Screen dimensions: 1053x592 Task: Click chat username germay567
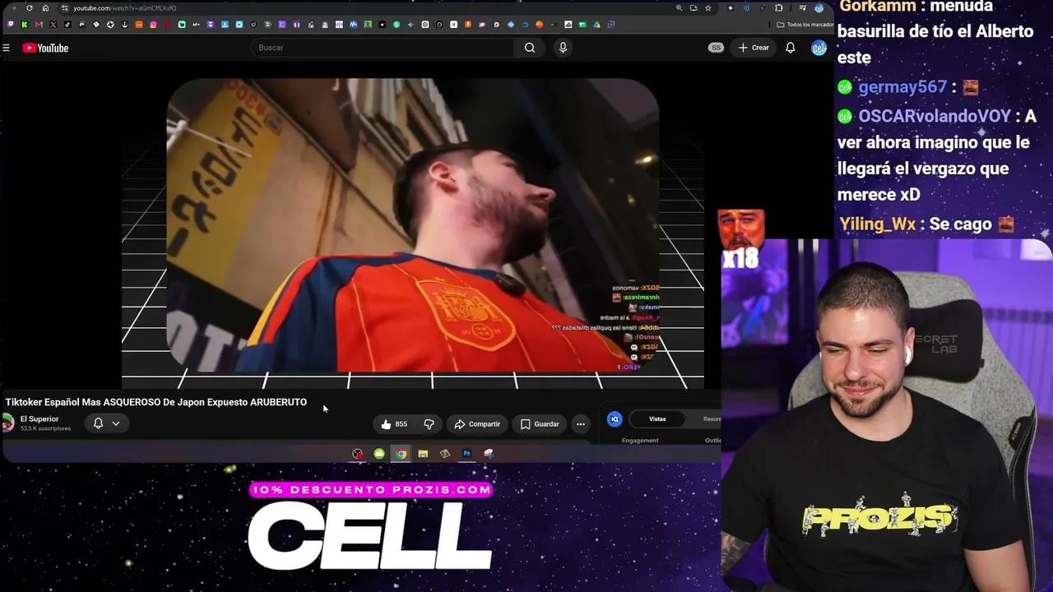(902, 87)
